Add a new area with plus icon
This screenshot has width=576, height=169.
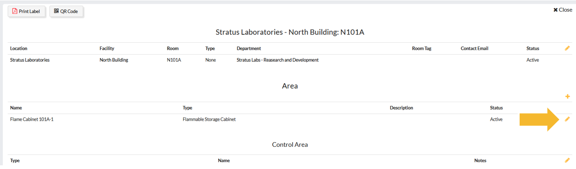pyautogui.click(x=567, y=97)
